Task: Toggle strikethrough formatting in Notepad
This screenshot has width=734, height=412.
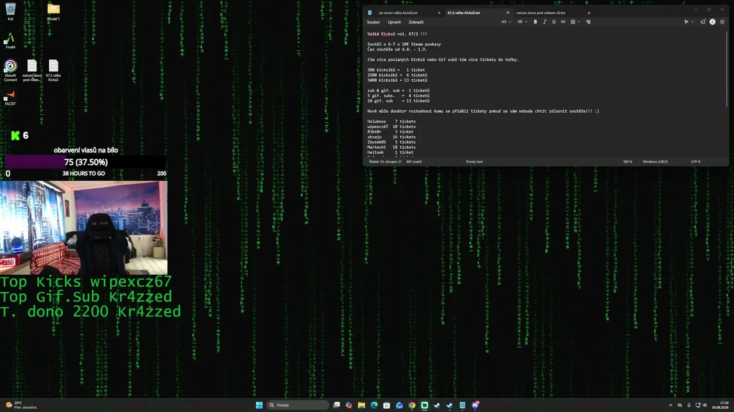Action: (554, 22)
